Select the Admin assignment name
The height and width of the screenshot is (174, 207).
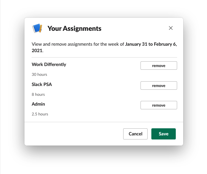(38, 104)
